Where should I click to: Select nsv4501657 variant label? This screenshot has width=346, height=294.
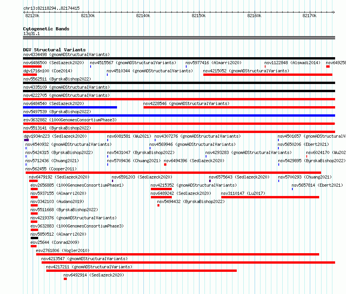[311, 136]
